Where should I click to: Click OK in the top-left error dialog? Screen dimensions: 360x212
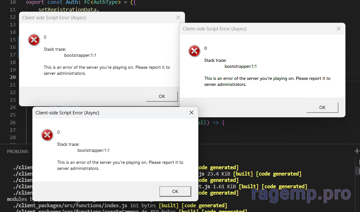[x=162, y=96]
